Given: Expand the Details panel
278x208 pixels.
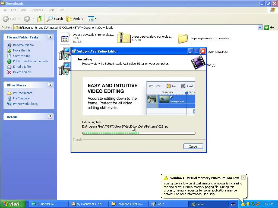Looking at the screenshot, I should coord(50,116).
